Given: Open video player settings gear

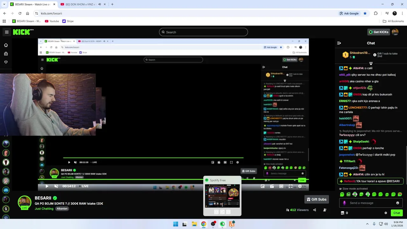Looking at the screenshot, I should 300,186.
